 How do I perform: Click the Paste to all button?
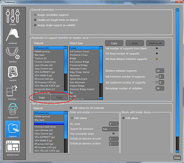tap(155, 43)
